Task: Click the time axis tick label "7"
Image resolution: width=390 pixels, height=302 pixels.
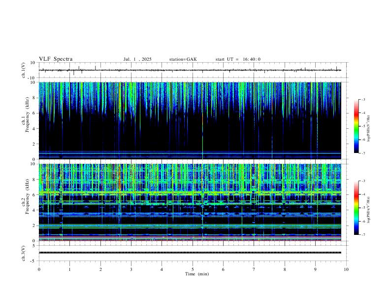Action: 254,269
